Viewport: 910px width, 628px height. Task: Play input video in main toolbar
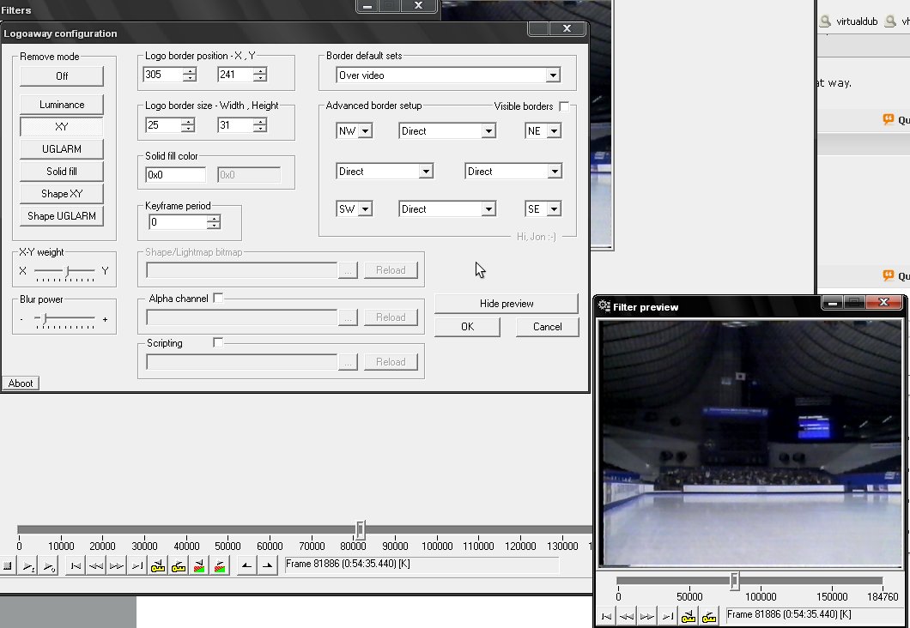click(27, 566)
